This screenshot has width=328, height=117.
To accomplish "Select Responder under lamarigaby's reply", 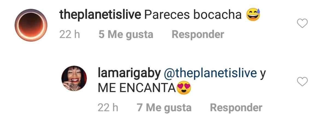I will click(x=236, y=108).
